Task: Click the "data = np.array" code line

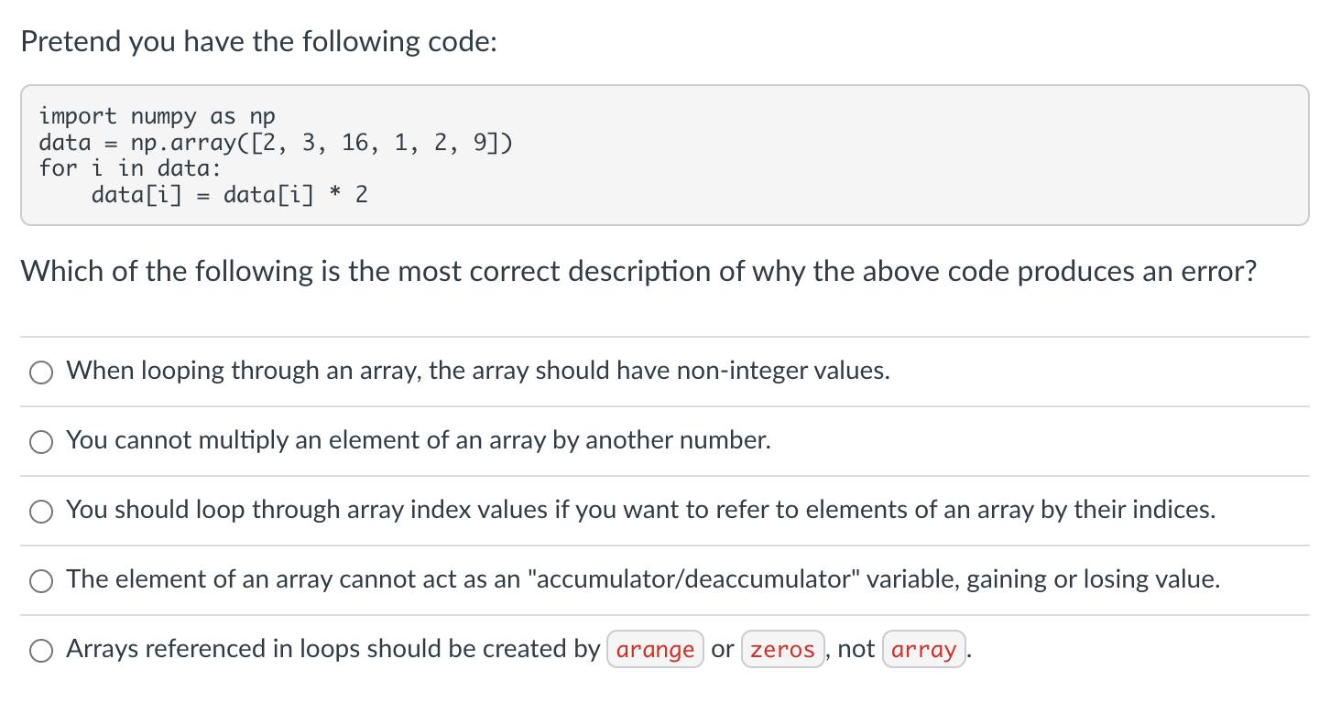Action: [x=276, y=143]
